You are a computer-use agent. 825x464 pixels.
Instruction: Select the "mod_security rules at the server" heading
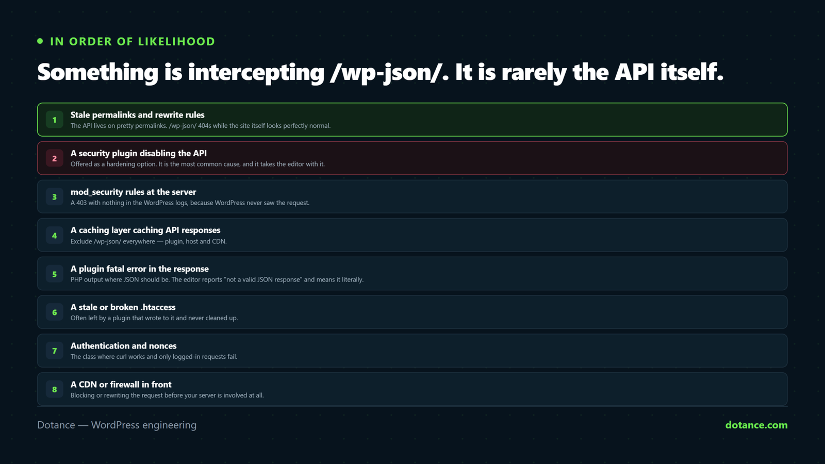[134, 192]
